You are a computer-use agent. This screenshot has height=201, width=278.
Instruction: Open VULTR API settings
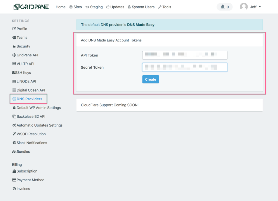coord(25,64)
